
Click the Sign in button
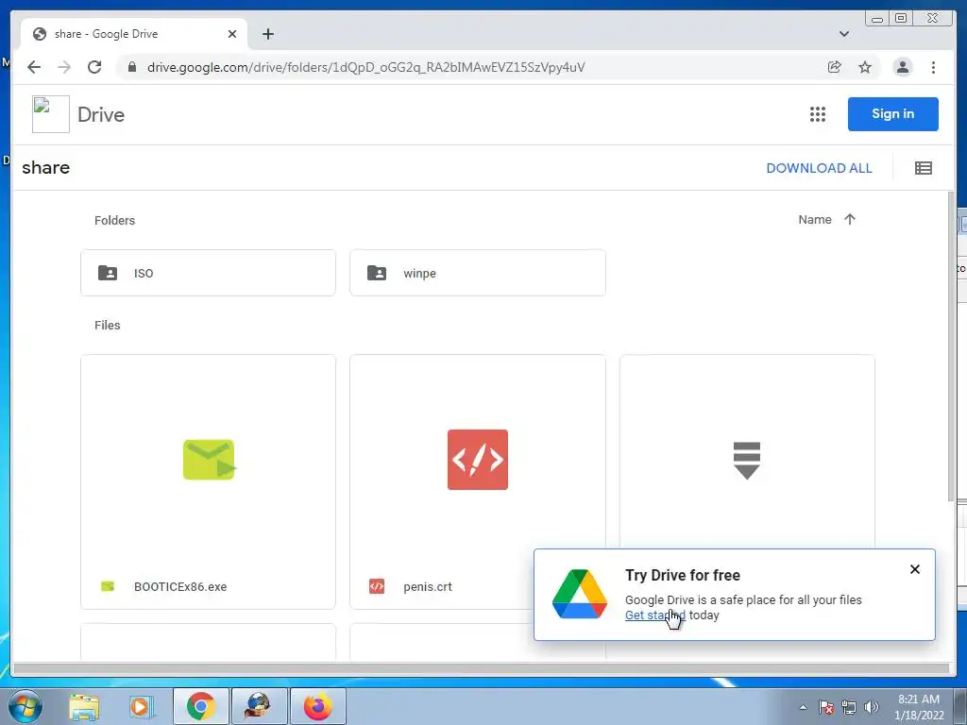pos(892,114)
